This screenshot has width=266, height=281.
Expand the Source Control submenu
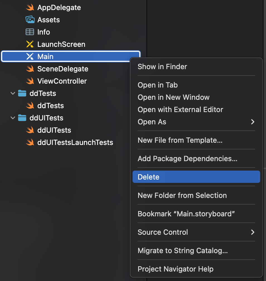tap(252, 232)
